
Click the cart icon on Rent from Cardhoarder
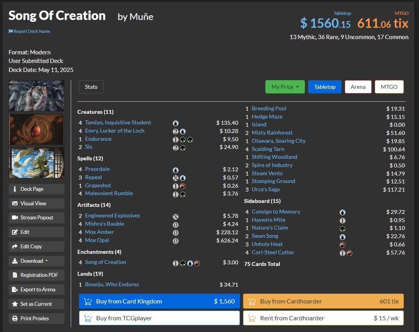click(253, 318)
